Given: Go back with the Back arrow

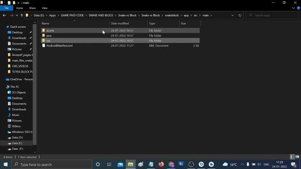Looking at the screenshot, I should (x=4, y=15).
